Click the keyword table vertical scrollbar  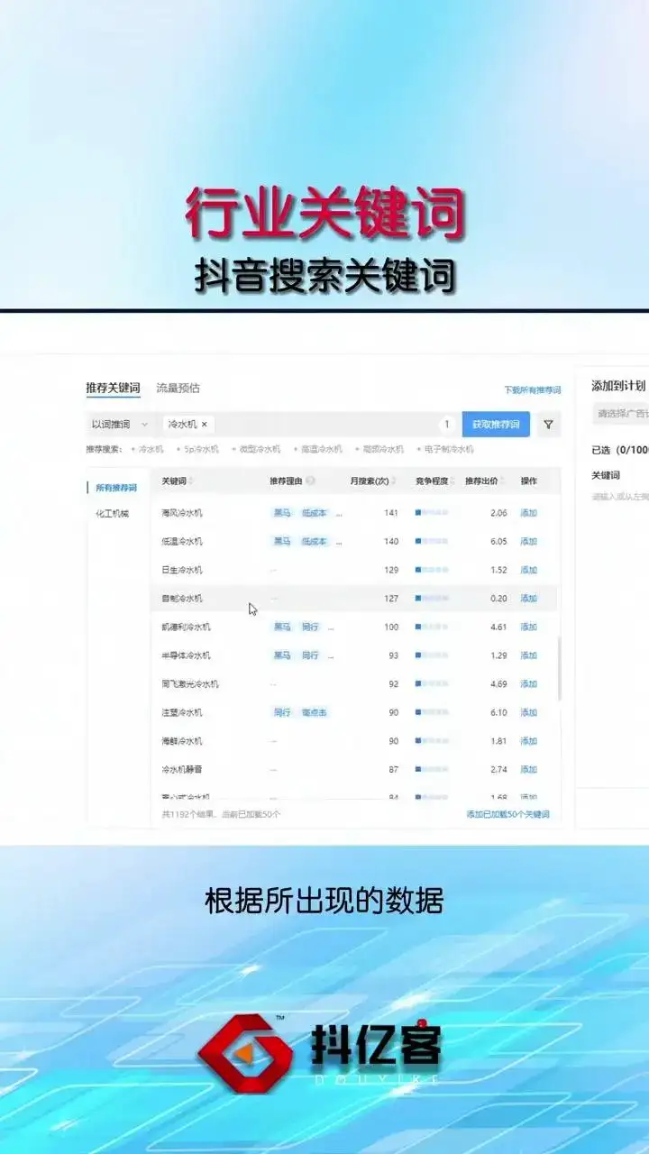(559, 667)
